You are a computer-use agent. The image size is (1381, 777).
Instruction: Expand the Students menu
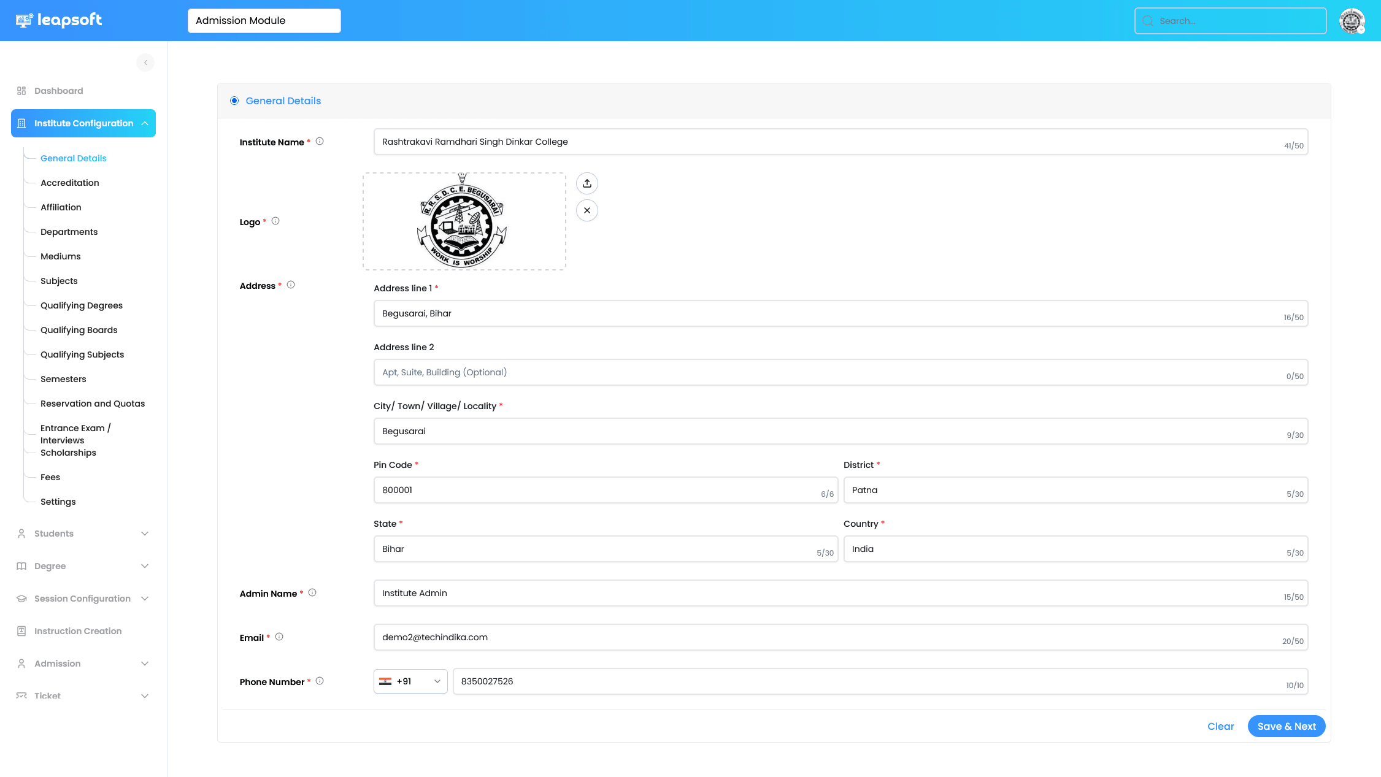click(x=145, y=534)
